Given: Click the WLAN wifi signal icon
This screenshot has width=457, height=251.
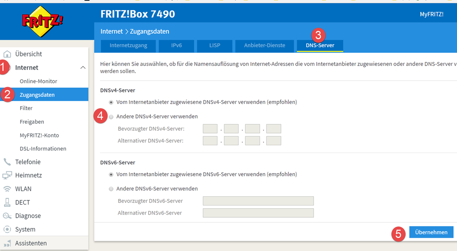Looking at the screenshot, I should [x=7, y=189].
